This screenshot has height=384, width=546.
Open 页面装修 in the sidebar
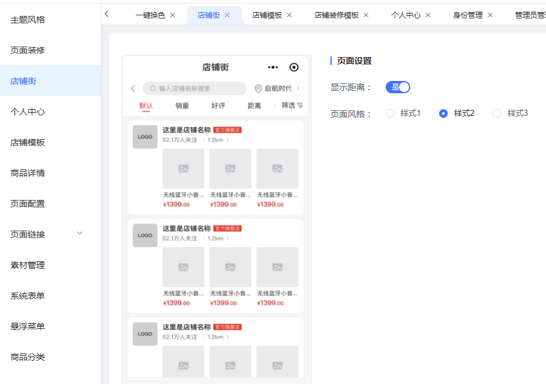coord(50,50)
